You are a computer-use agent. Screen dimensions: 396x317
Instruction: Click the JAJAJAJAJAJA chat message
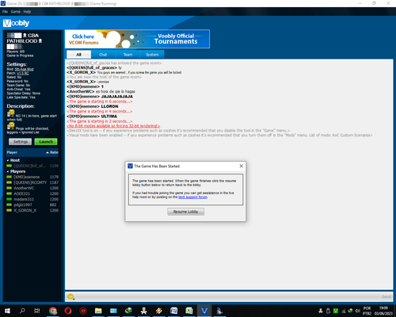(117, 97)
